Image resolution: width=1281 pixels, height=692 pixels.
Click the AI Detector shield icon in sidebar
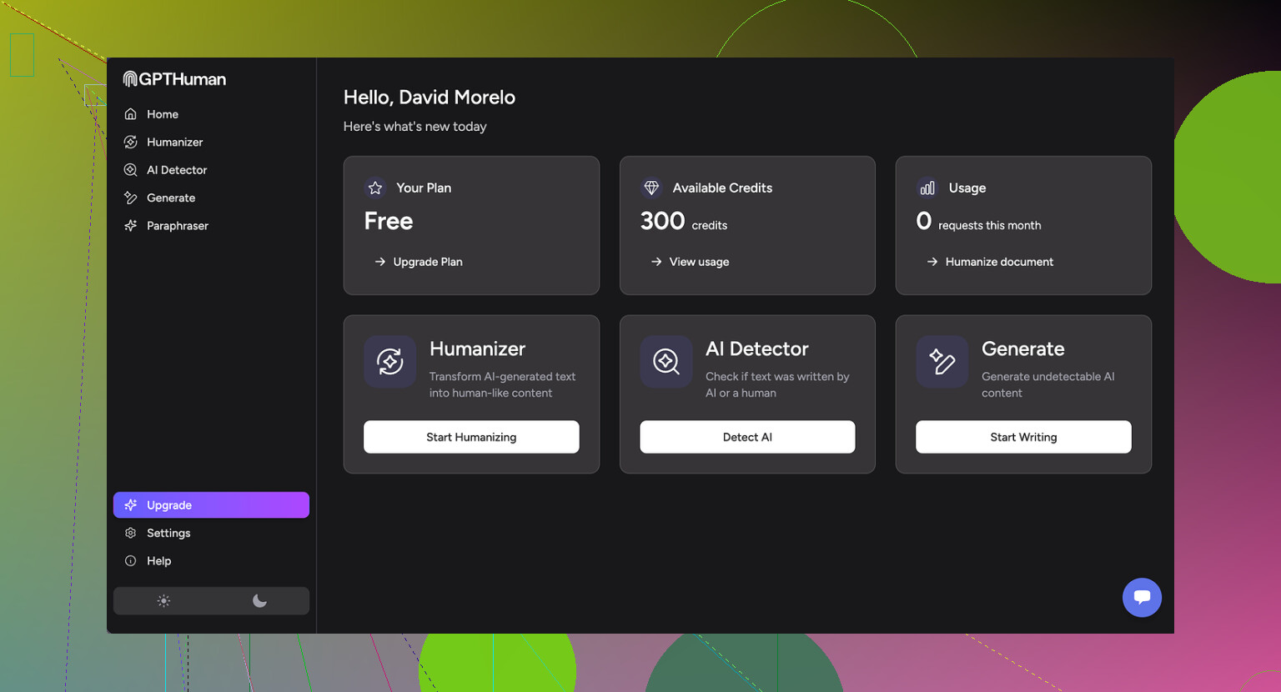point(131,169)
